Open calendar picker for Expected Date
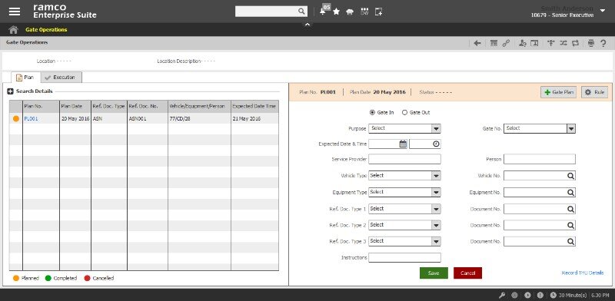615x301 pixels. point(403,144)
